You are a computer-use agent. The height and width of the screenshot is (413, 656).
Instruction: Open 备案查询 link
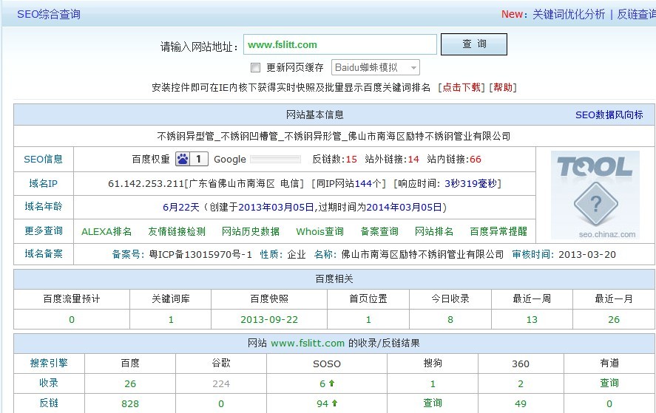pos(379,231)
